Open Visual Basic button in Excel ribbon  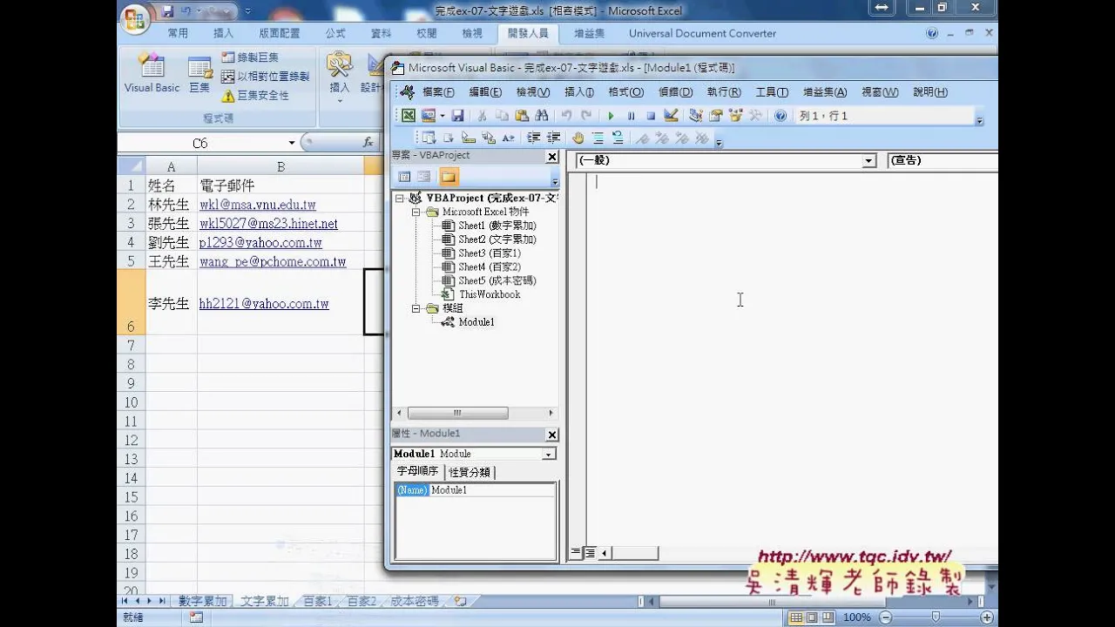tap(152, 73)
